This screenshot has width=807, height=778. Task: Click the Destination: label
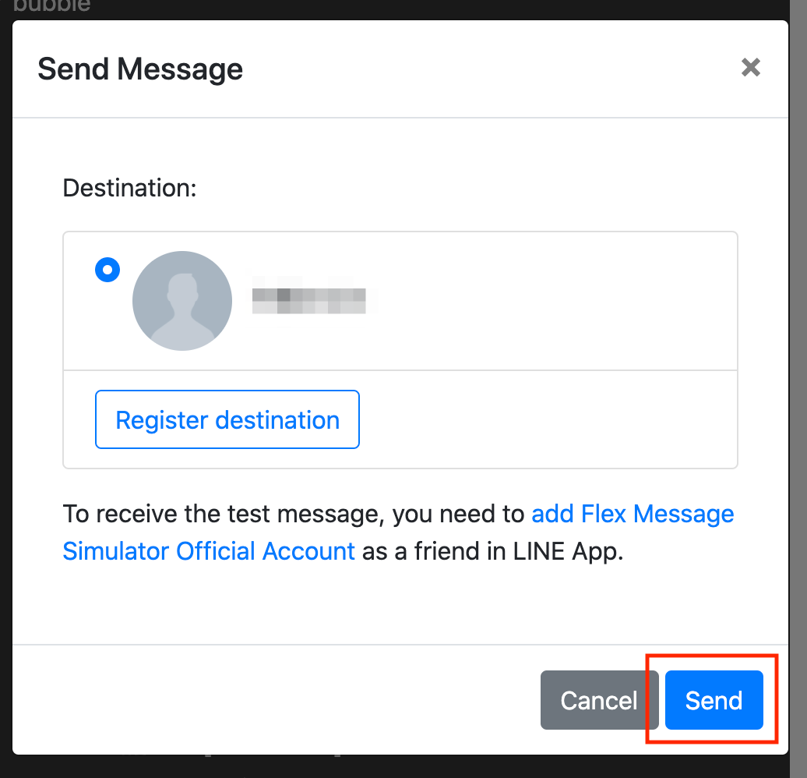[x=129, y=188]
